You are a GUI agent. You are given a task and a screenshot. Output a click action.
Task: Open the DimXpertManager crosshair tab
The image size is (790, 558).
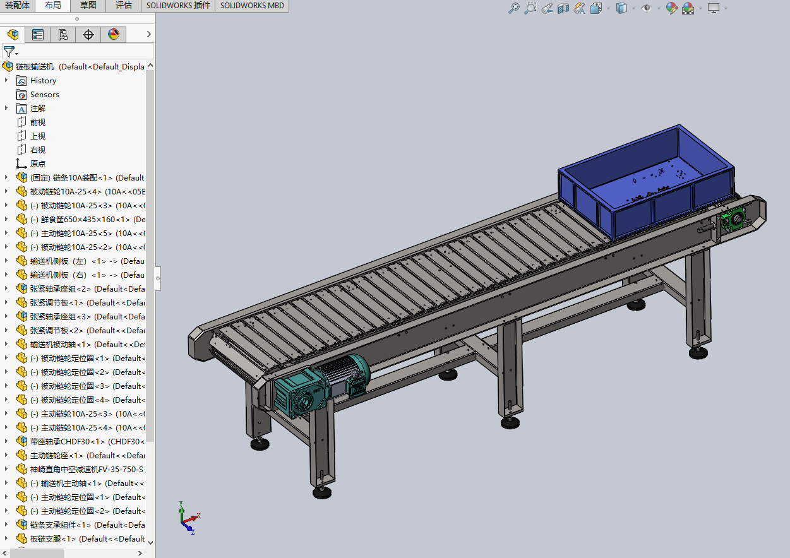click(88, 35)
